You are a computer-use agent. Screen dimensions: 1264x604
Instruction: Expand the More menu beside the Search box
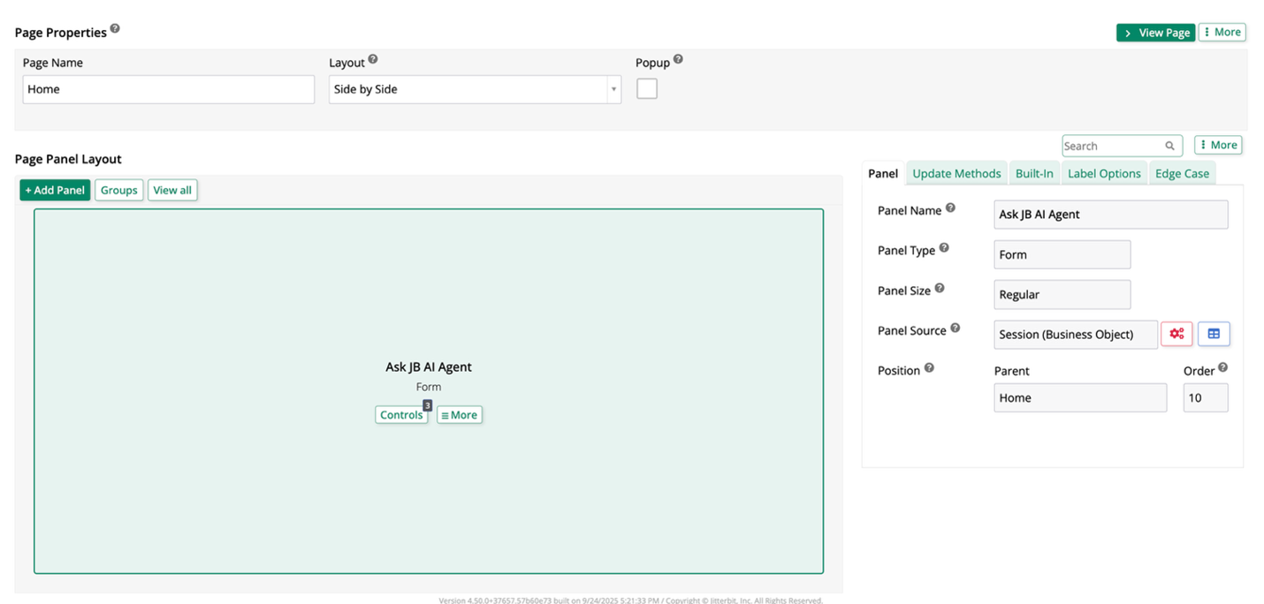(1218, 146)
